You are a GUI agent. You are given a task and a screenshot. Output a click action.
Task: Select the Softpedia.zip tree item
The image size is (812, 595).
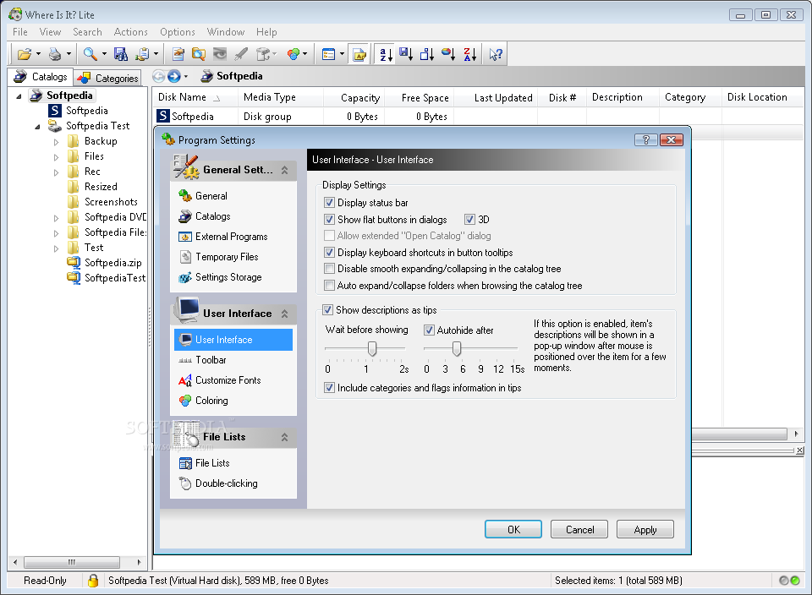tap(105, 263)
